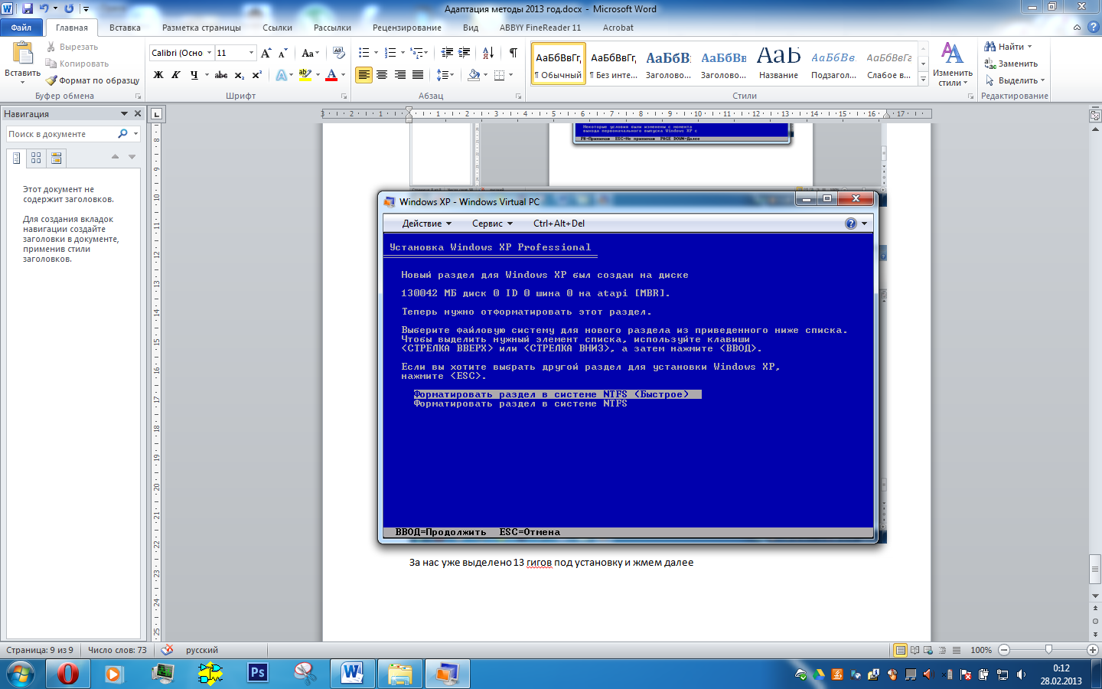Viewport: 1102px width, 689px height.
Task: Click zoom slider in status bar
Action: tap(1048, 650)
